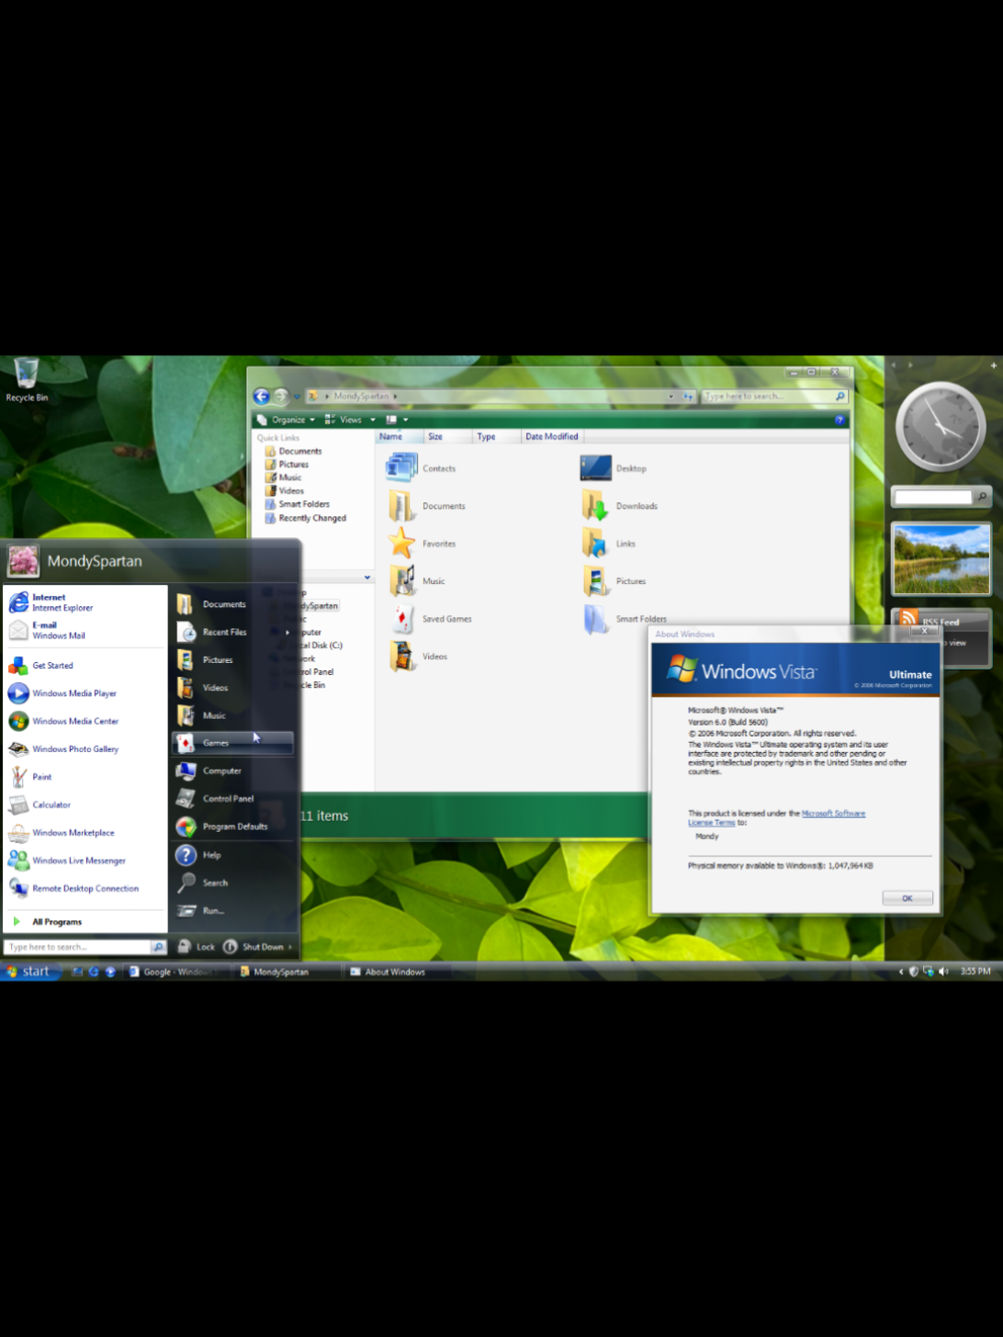Open Windows Photo Gallery
This screenshot has height=1337, width=1003.
[85, 749]
